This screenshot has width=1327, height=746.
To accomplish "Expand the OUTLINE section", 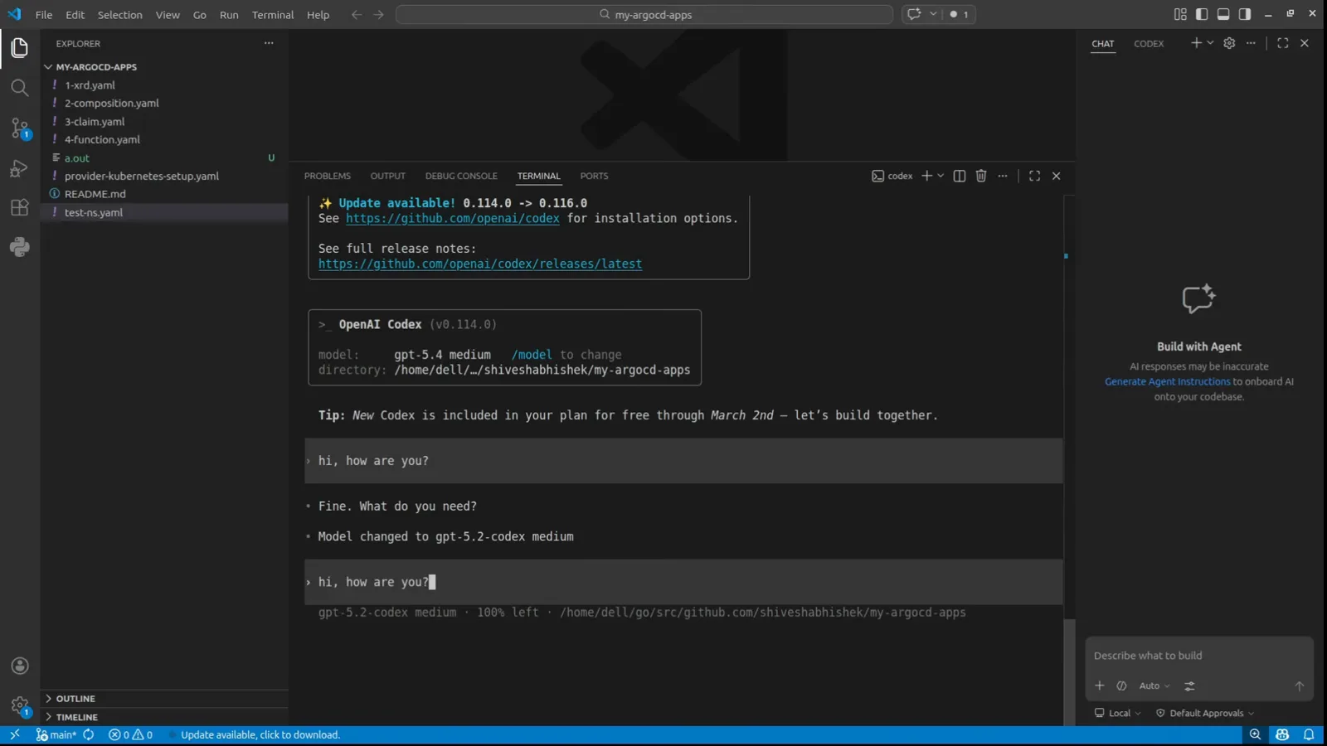I will [164, 699].
